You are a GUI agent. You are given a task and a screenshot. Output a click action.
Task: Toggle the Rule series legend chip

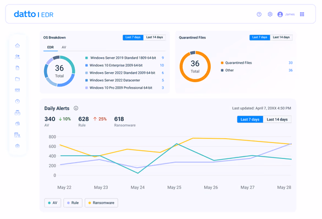(73, 203)
